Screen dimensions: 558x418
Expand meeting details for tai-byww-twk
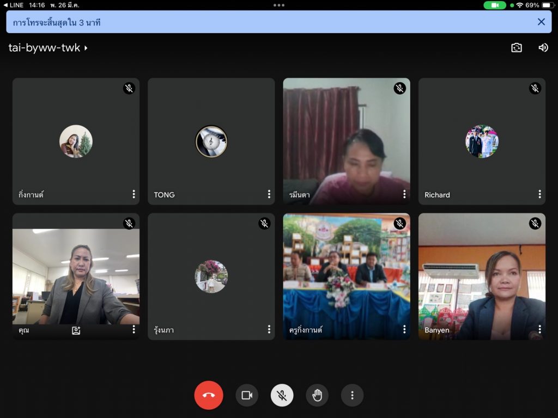pyautogui.click(x=48, y=48)
